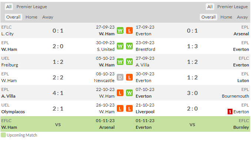Switch left panel to Home matches
This screenshot has width=251, height=144.
tap(32, 17)
